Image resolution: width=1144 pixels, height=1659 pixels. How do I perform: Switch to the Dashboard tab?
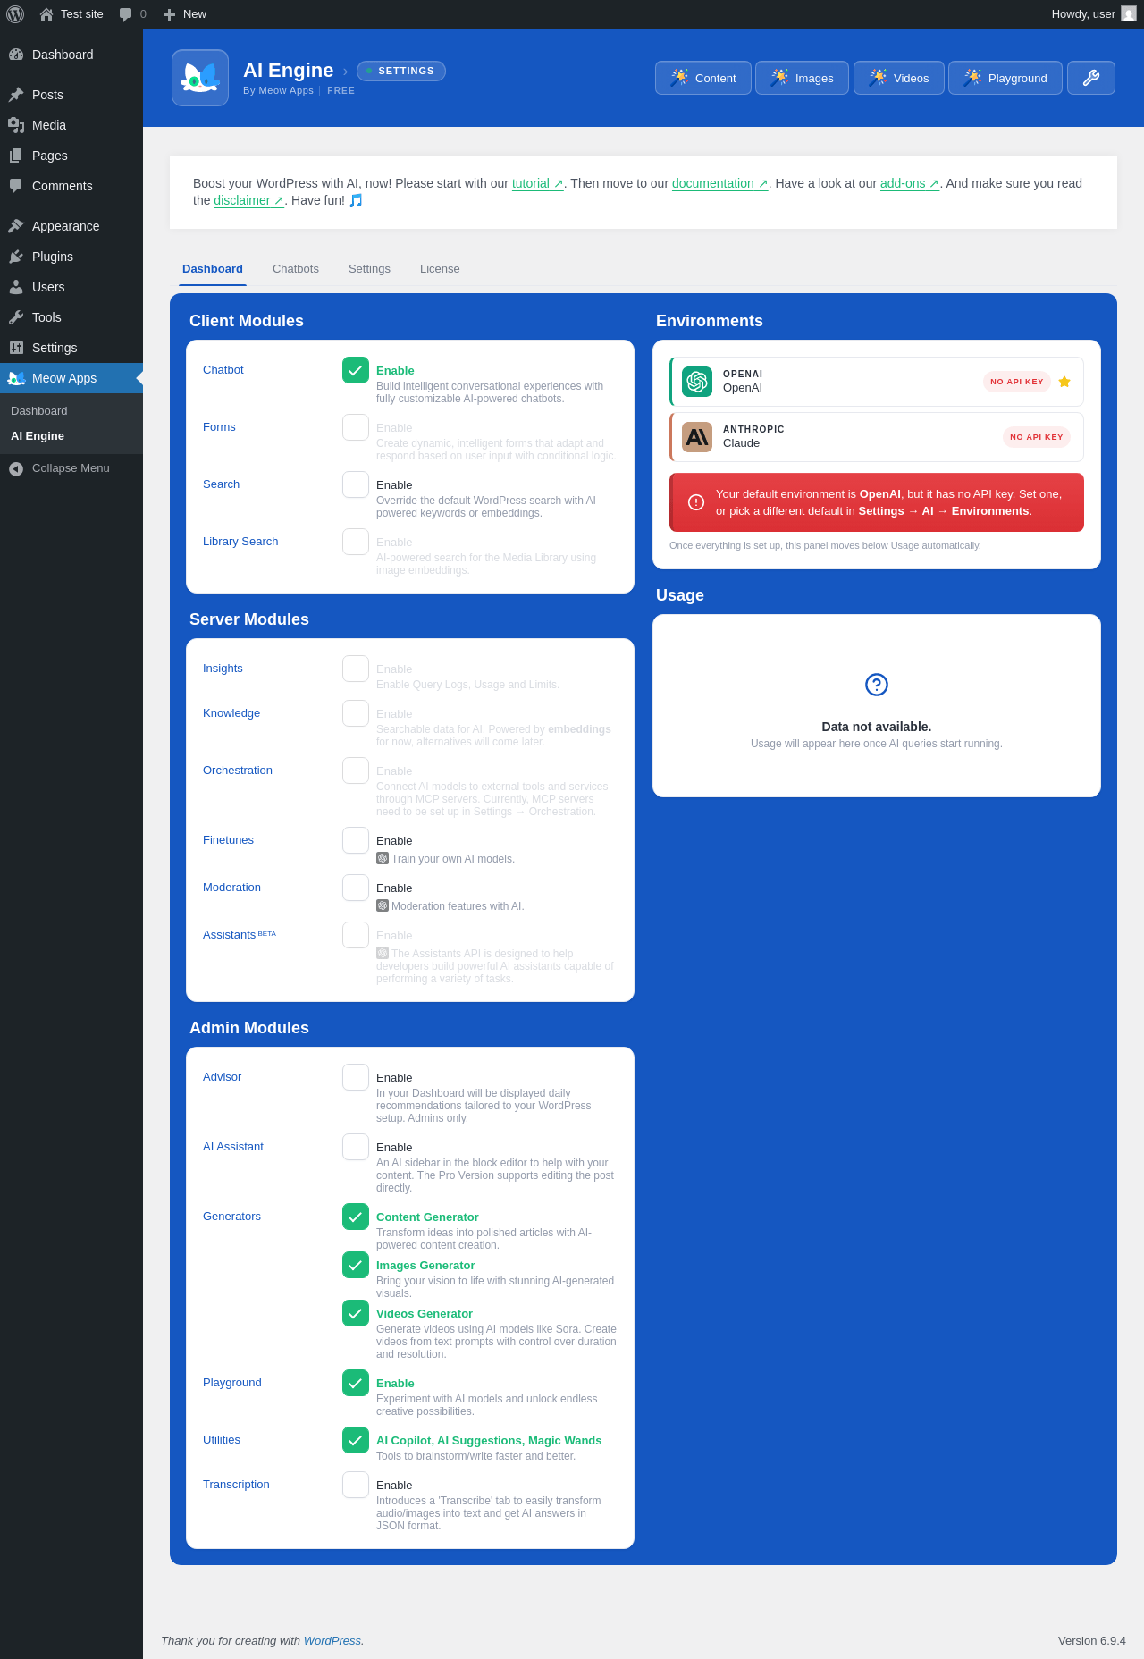[213, 269]
